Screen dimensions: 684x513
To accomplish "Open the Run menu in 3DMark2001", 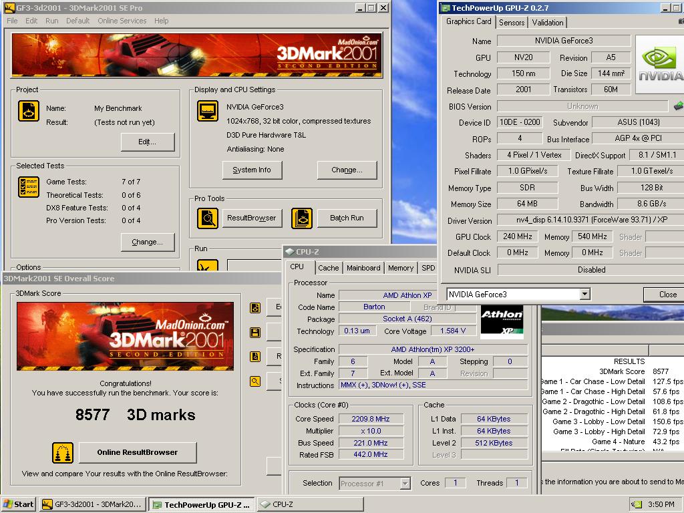I will click(52, 21).
